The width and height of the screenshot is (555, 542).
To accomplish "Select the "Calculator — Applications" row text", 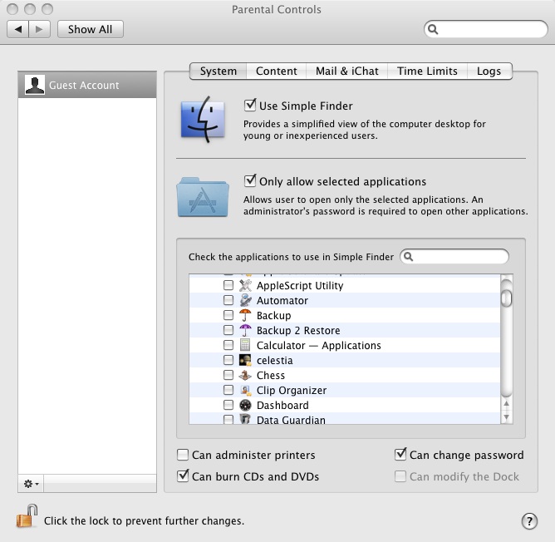I will (318, 345).
